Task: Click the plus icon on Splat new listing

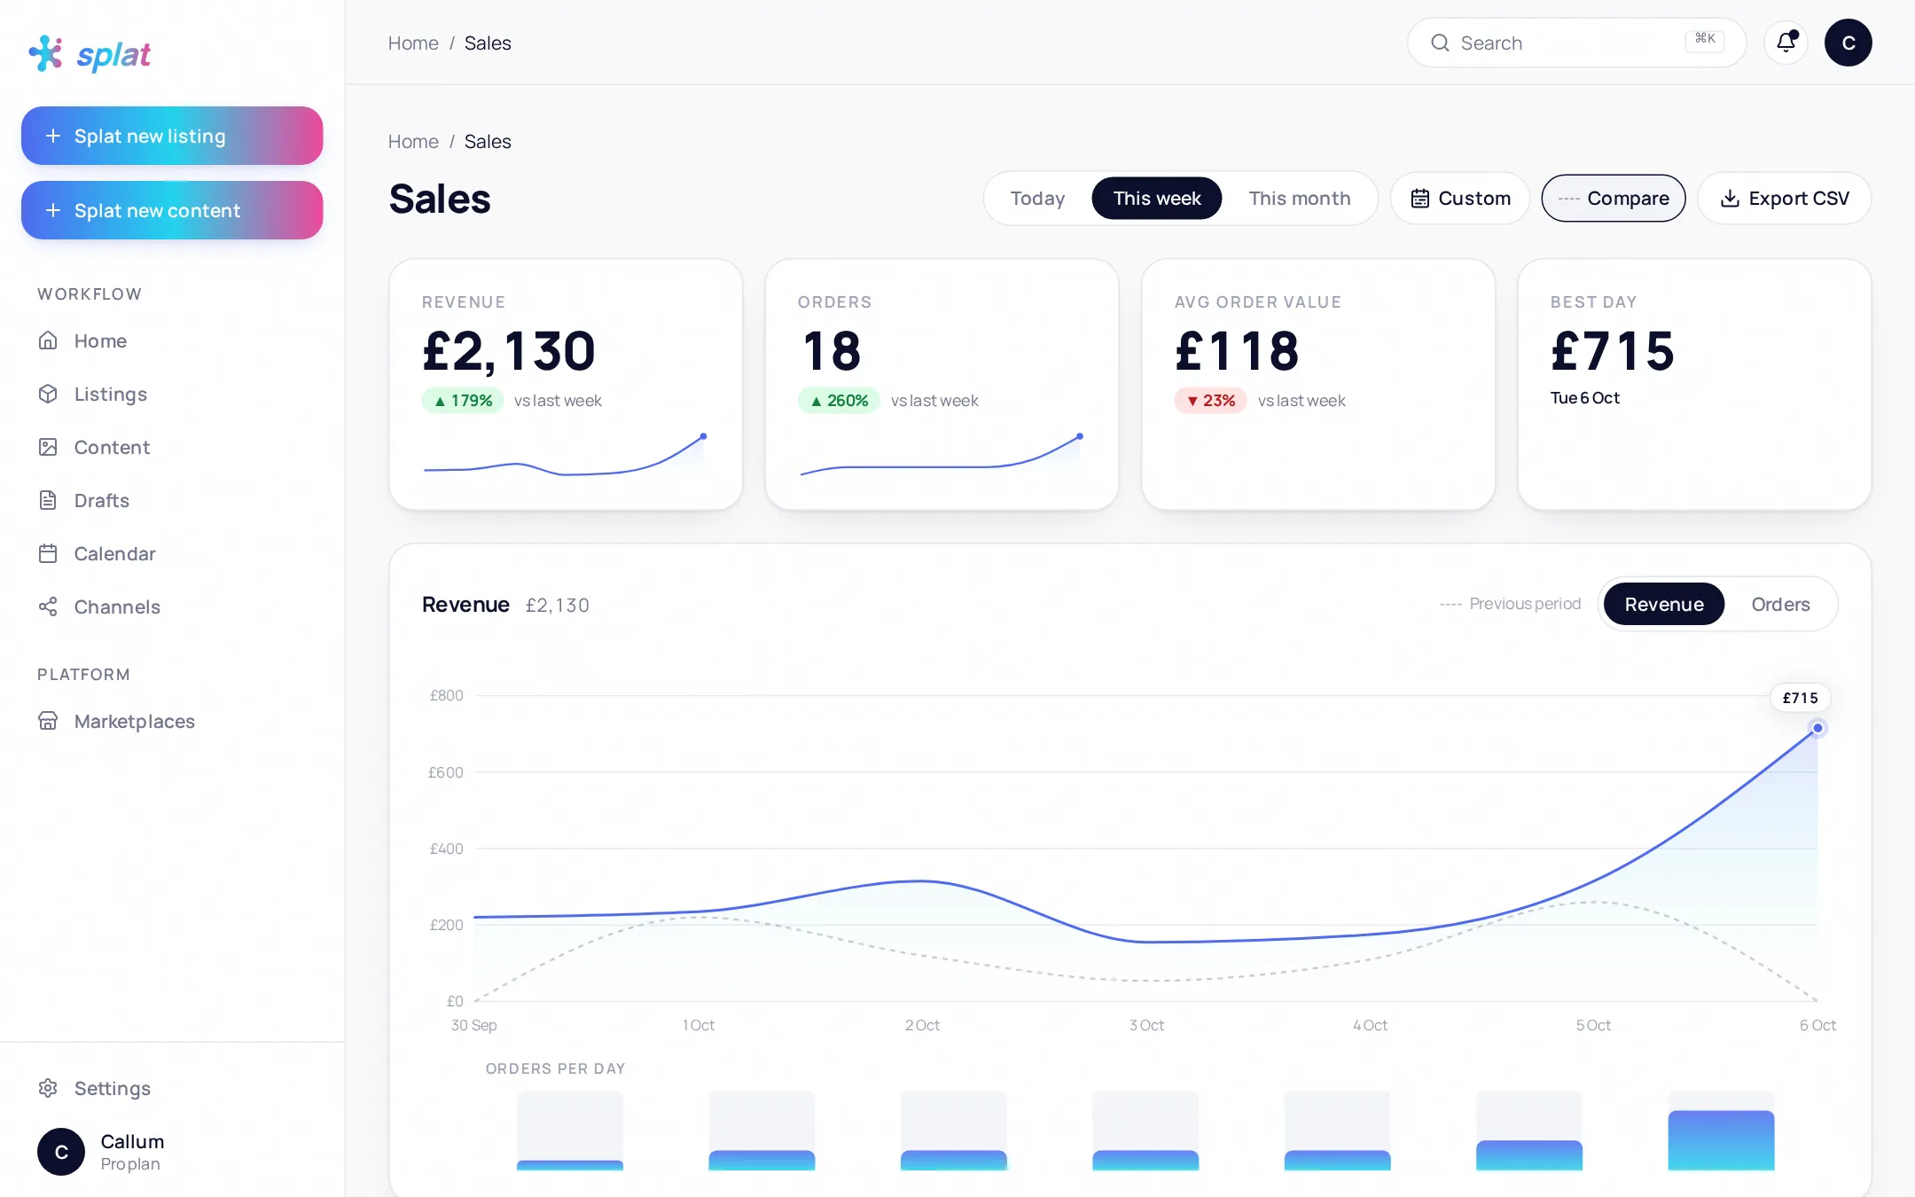Action: click(53, 136)
